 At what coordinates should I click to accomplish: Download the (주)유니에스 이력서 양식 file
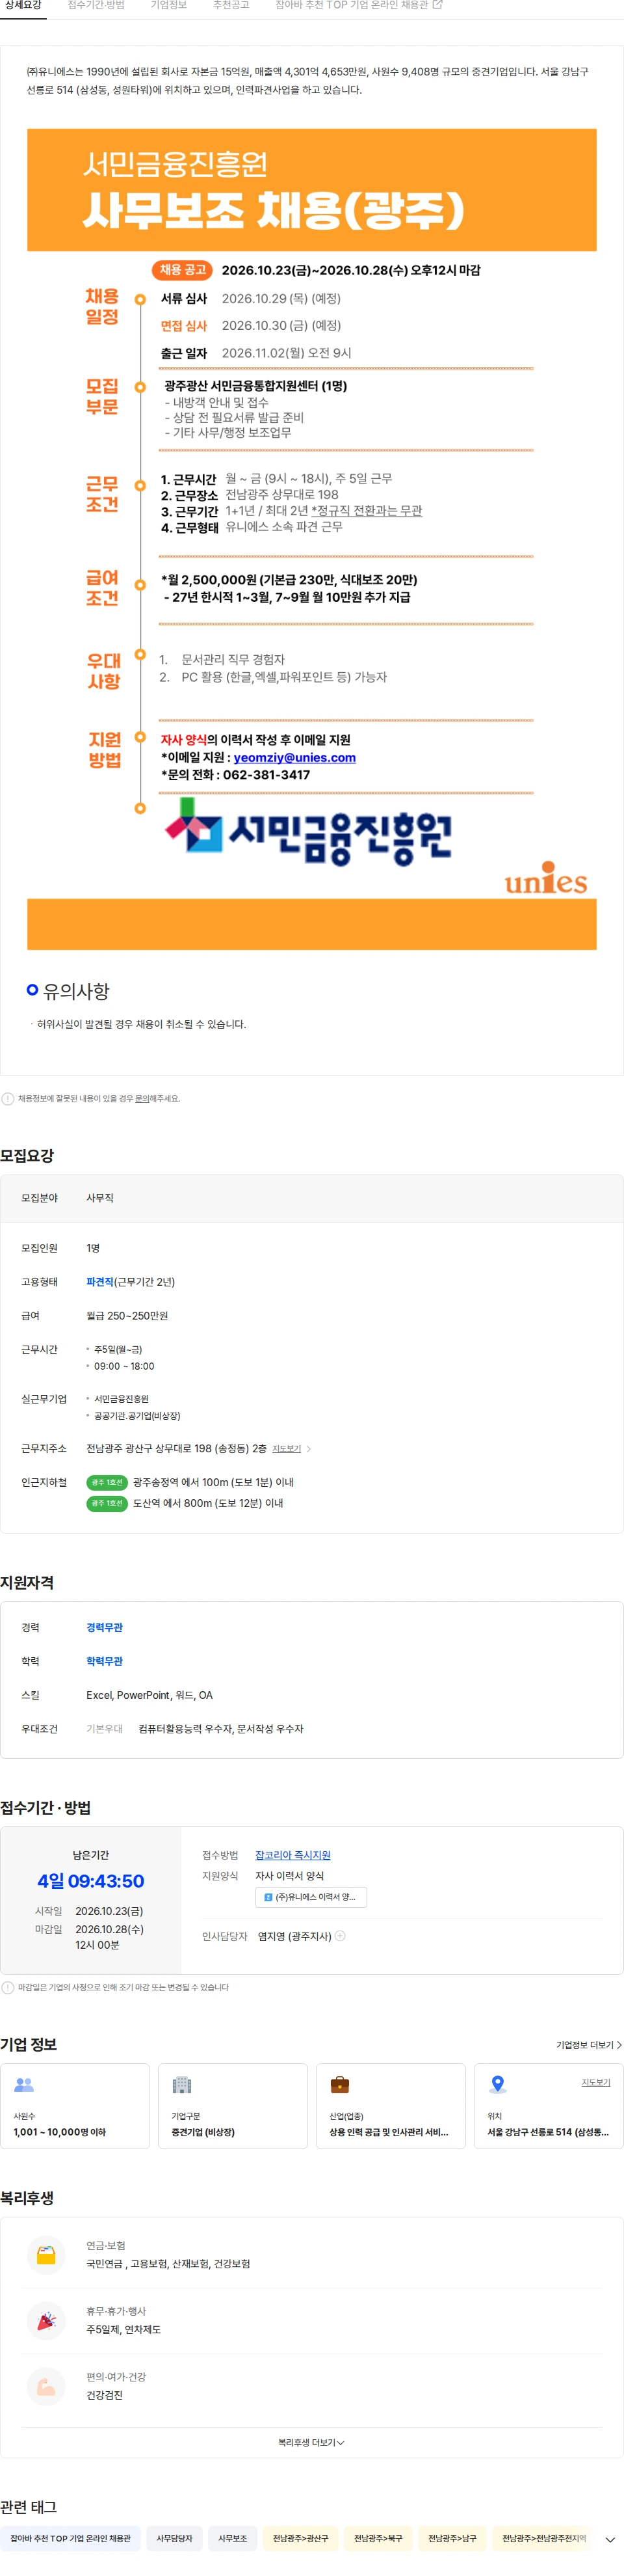(x=311, y=1897)
